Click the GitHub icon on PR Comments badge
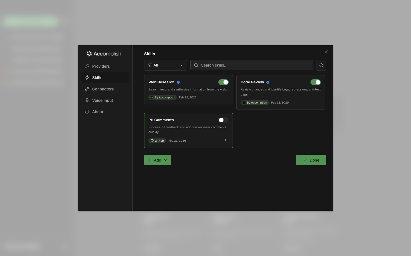 click(x=152, y=141)
